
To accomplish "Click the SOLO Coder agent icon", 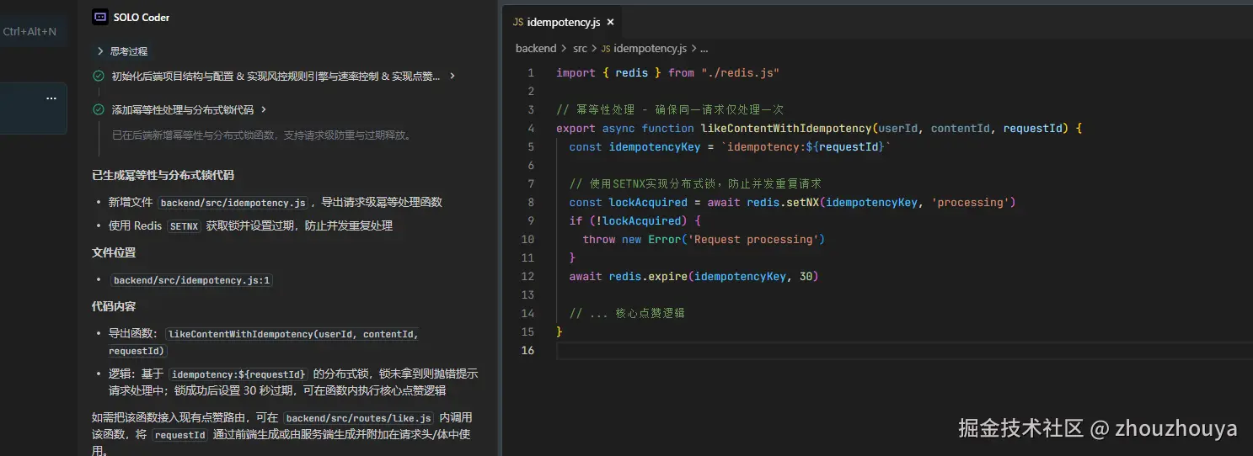I will [100, 17].
